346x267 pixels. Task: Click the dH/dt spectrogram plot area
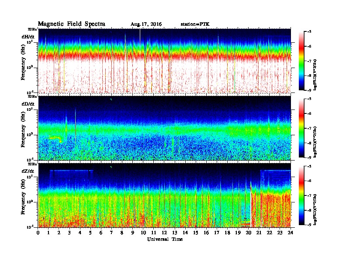pos(165,61)
